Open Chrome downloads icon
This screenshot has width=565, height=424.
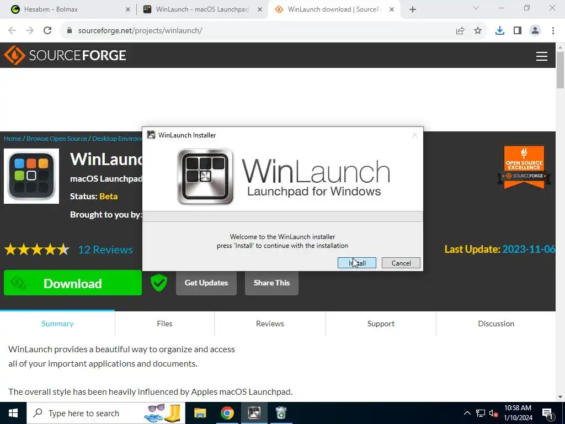point(500,31)
